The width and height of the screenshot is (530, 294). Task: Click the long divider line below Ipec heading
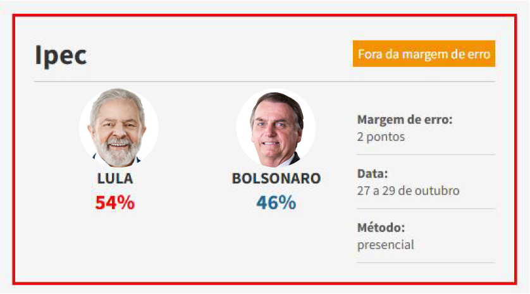[264, 82]
